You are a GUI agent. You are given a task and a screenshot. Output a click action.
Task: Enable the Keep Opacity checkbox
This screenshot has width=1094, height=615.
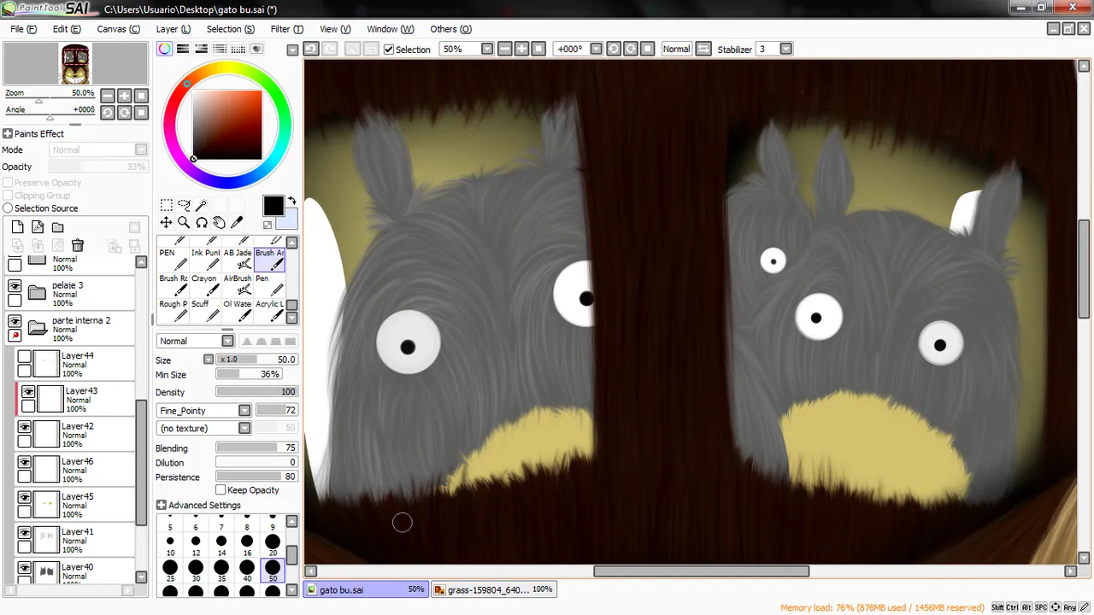point(221,490)
